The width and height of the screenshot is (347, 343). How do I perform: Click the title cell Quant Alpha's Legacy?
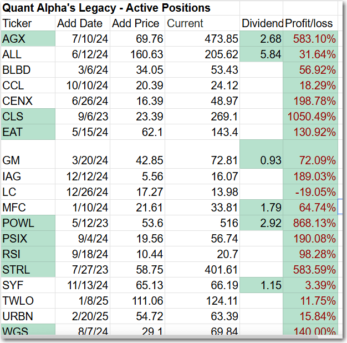coord(107,8)
